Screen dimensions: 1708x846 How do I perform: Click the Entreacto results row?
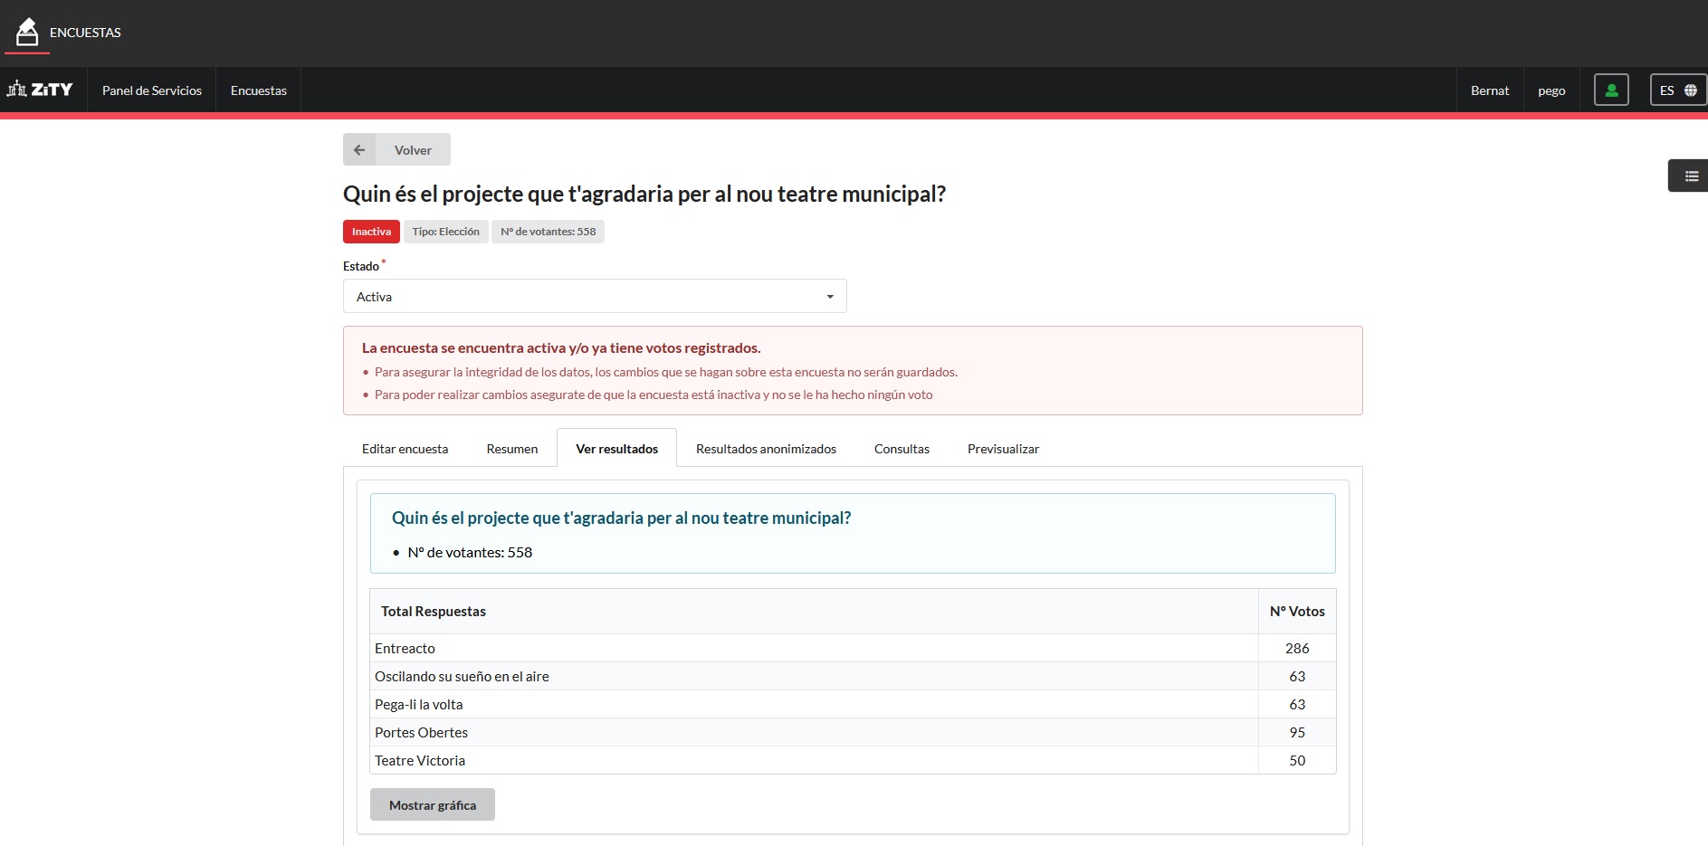pyautogui.click(x=815, y=649)
